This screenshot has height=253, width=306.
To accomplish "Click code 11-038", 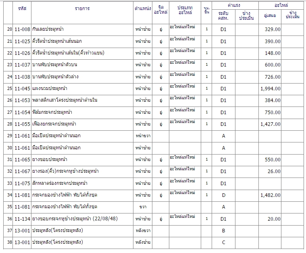I will (x=22, y=77).
